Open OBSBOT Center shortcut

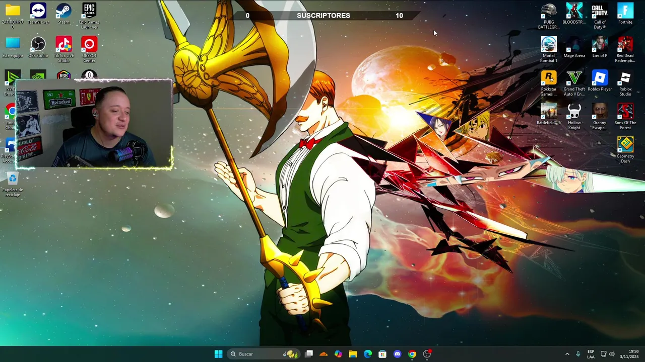89,50
